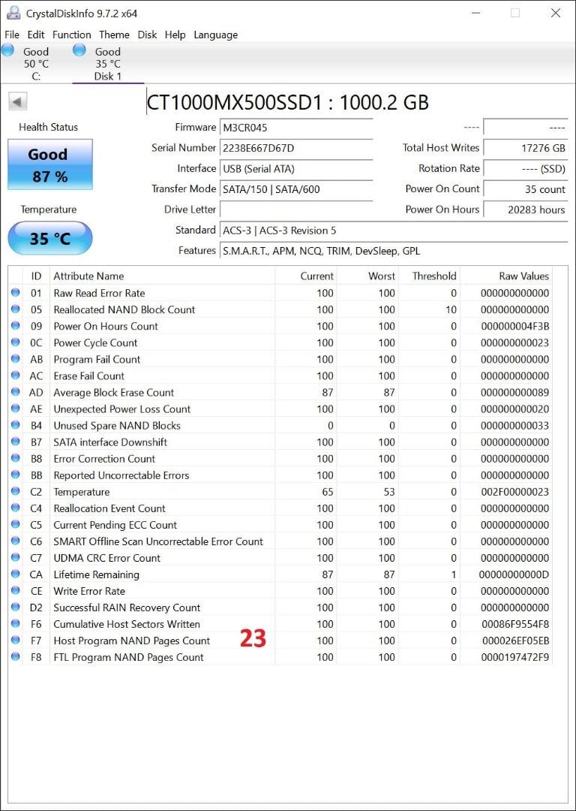576x811 pixels.
Task: Close the CrystalDiskInfo window
Action: 556,13
